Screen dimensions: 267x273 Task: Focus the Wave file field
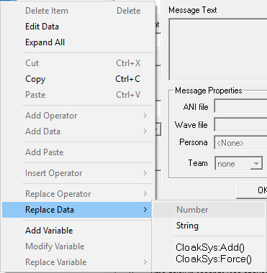(x=240, y=125)
